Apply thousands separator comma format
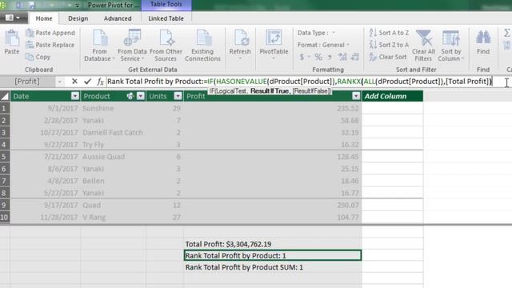The height and width of the screenshot is (288, 512). (330, 57)
